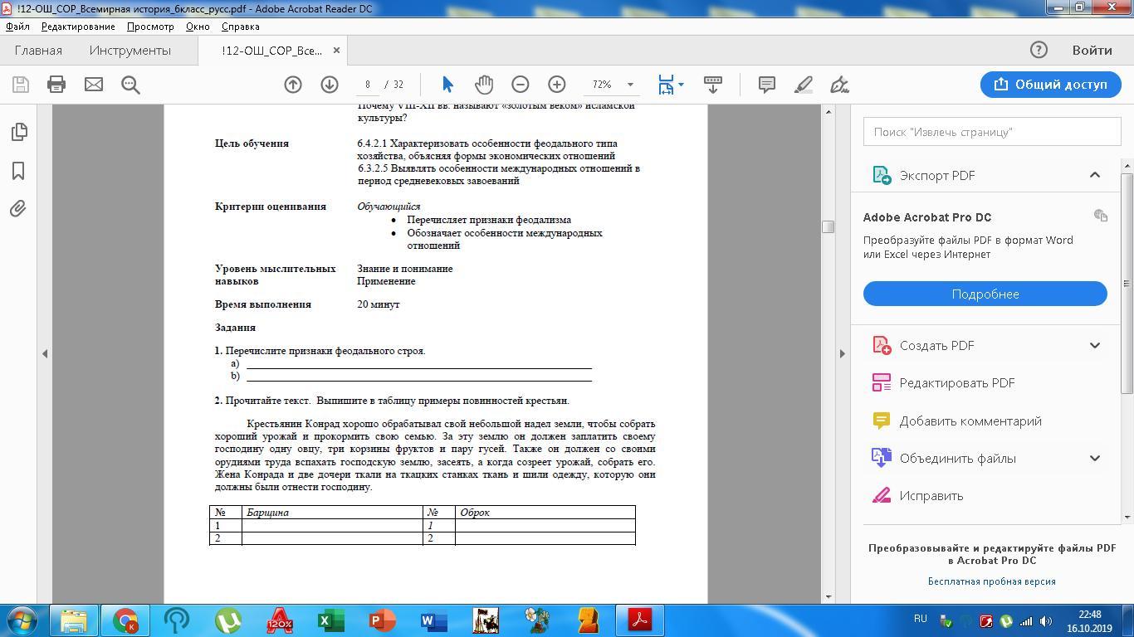This screenshot has width=1134, height=637.
Task: Show the Attachments paperclip panel
Action: point(18,209)
